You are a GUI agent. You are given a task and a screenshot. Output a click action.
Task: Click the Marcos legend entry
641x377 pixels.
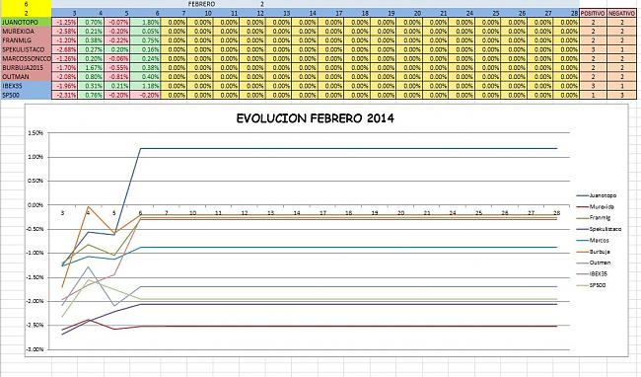pyautogui.click(x=593, y=241)
